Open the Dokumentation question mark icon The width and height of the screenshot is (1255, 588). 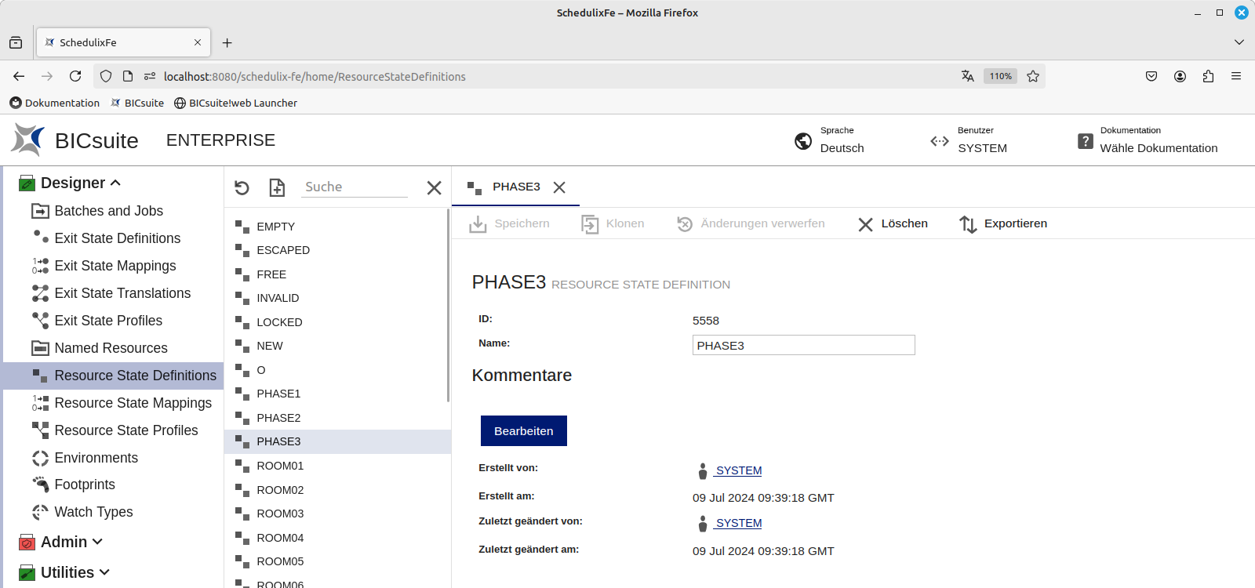point(1085,141)
